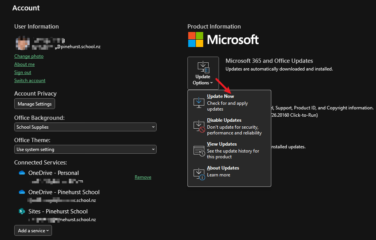Choose Disable Updates menu entry
The image size is (376, 240).
[229, 126]
